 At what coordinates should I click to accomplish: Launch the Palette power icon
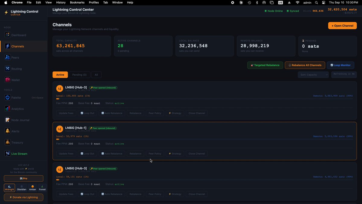pyautogui.click(x=8, y=98)
